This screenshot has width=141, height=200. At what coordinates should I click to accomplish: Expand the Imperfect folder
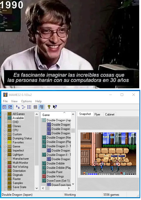click(5, 151)
